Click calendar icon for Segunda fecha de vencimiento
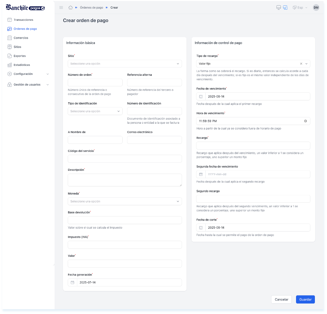Image resolution: width=327 pixels, height=314 pixels. [201, 174]
